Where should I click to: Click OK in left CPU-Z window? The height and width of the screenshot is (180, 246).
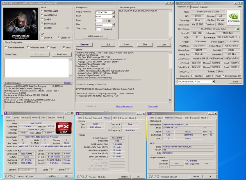pos(66,176)
